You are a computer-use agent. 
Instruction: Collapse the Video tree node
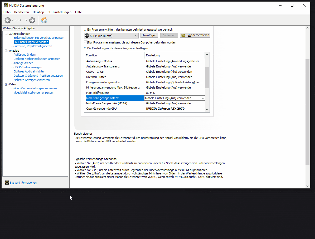coord(7,84)
